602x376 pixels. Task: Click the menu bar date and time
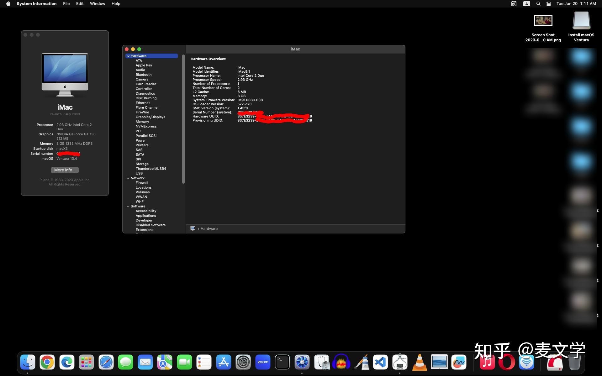[576, 4]
